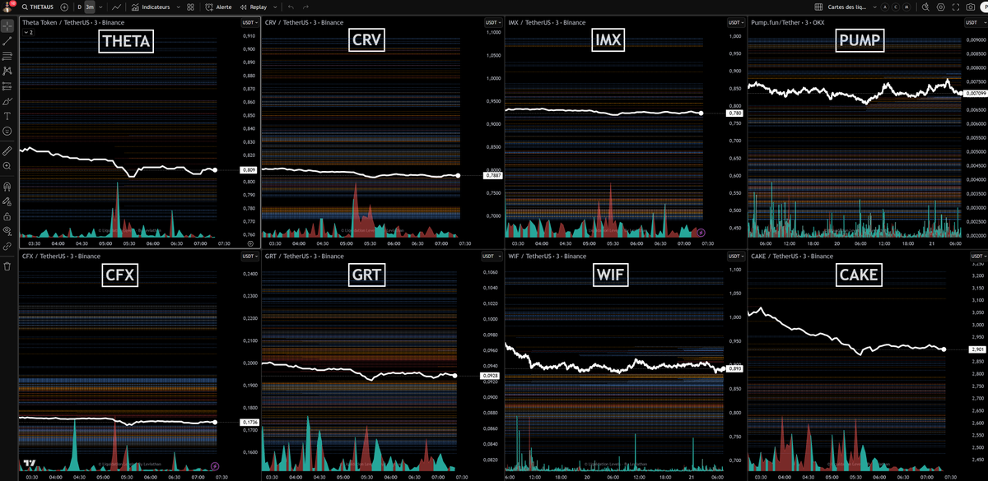Activate the zoom-in tool
This screenshot has width=988, height=481.
coord(7,166)
